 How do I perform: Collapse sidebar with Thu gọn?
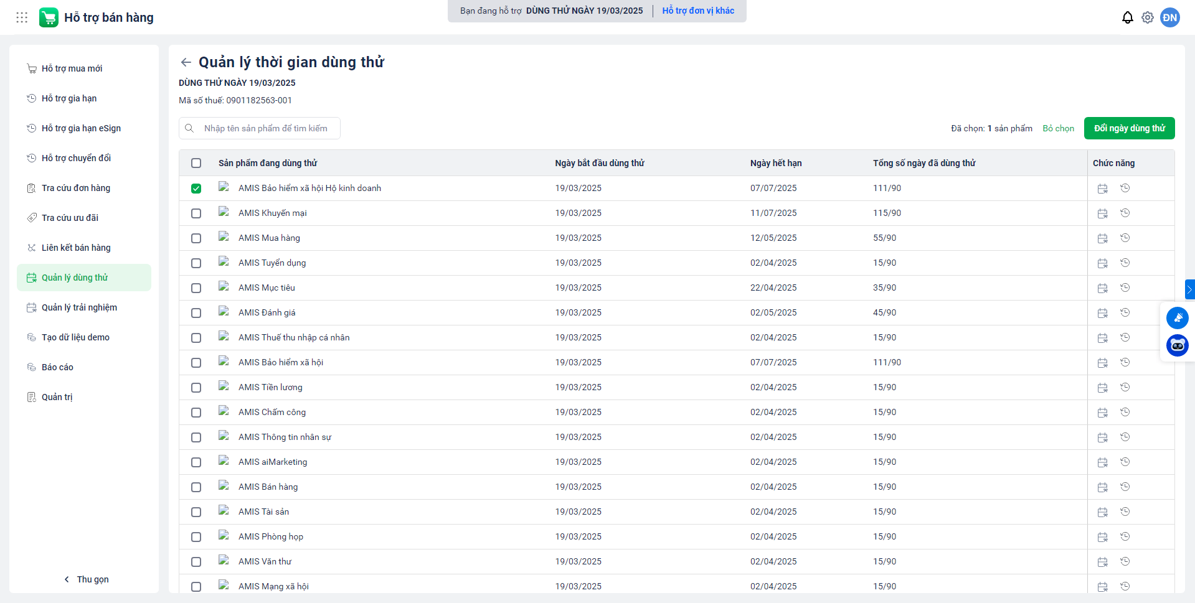86,579
